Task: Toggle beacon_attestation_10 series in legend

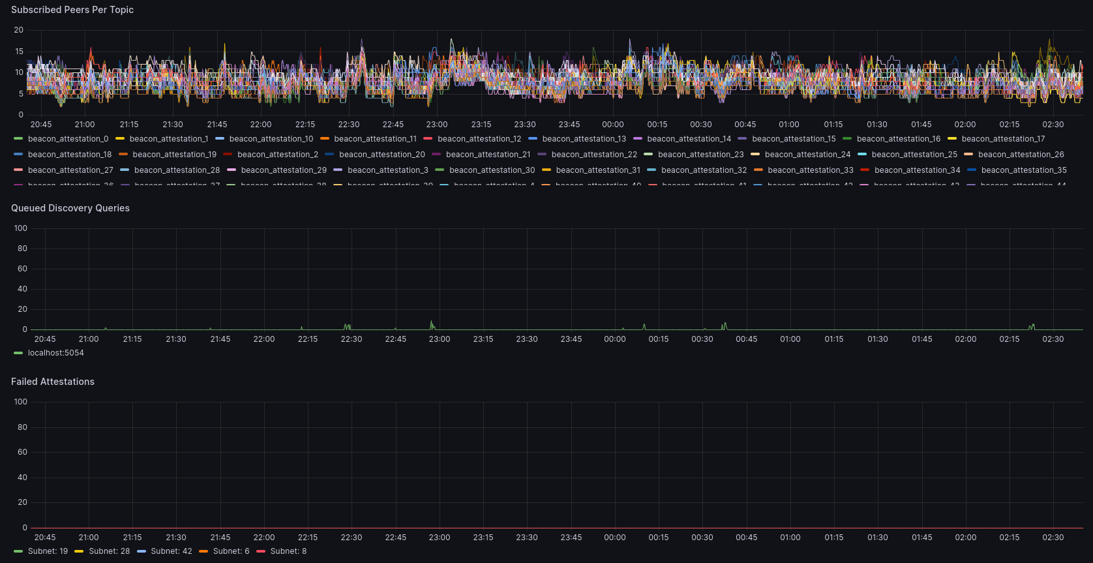Action: coord(271,139)
